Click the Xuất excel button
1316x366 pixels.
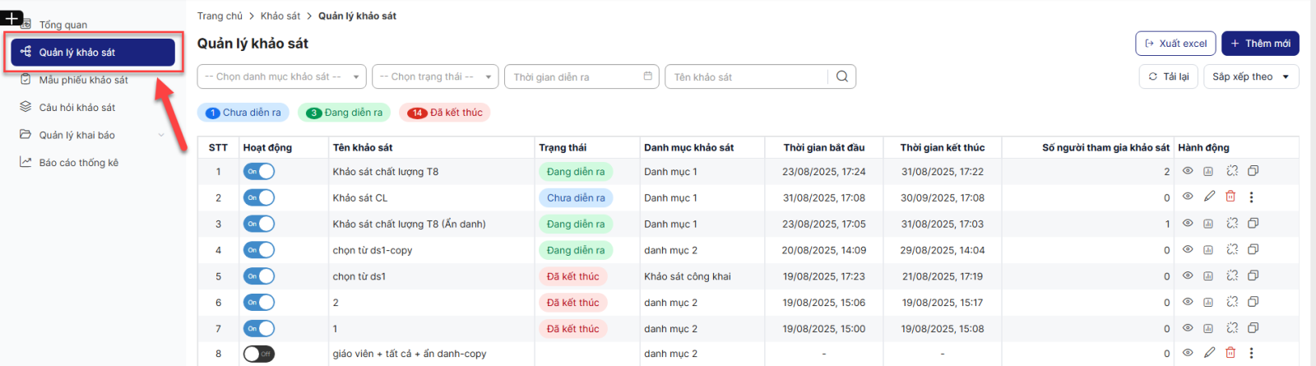pyautogui.click(x=1175, y=44)
